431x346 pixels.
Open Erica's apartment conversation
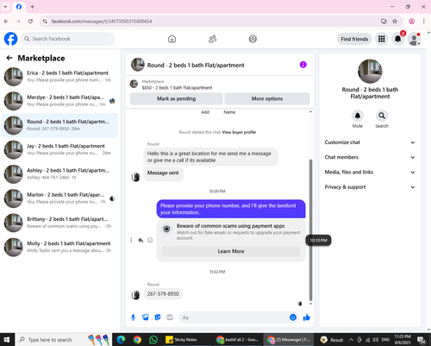(x=59, y=77)
